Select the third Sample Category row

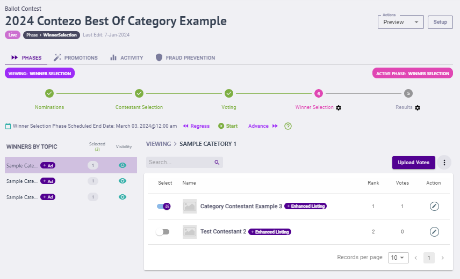pos(71,197)
